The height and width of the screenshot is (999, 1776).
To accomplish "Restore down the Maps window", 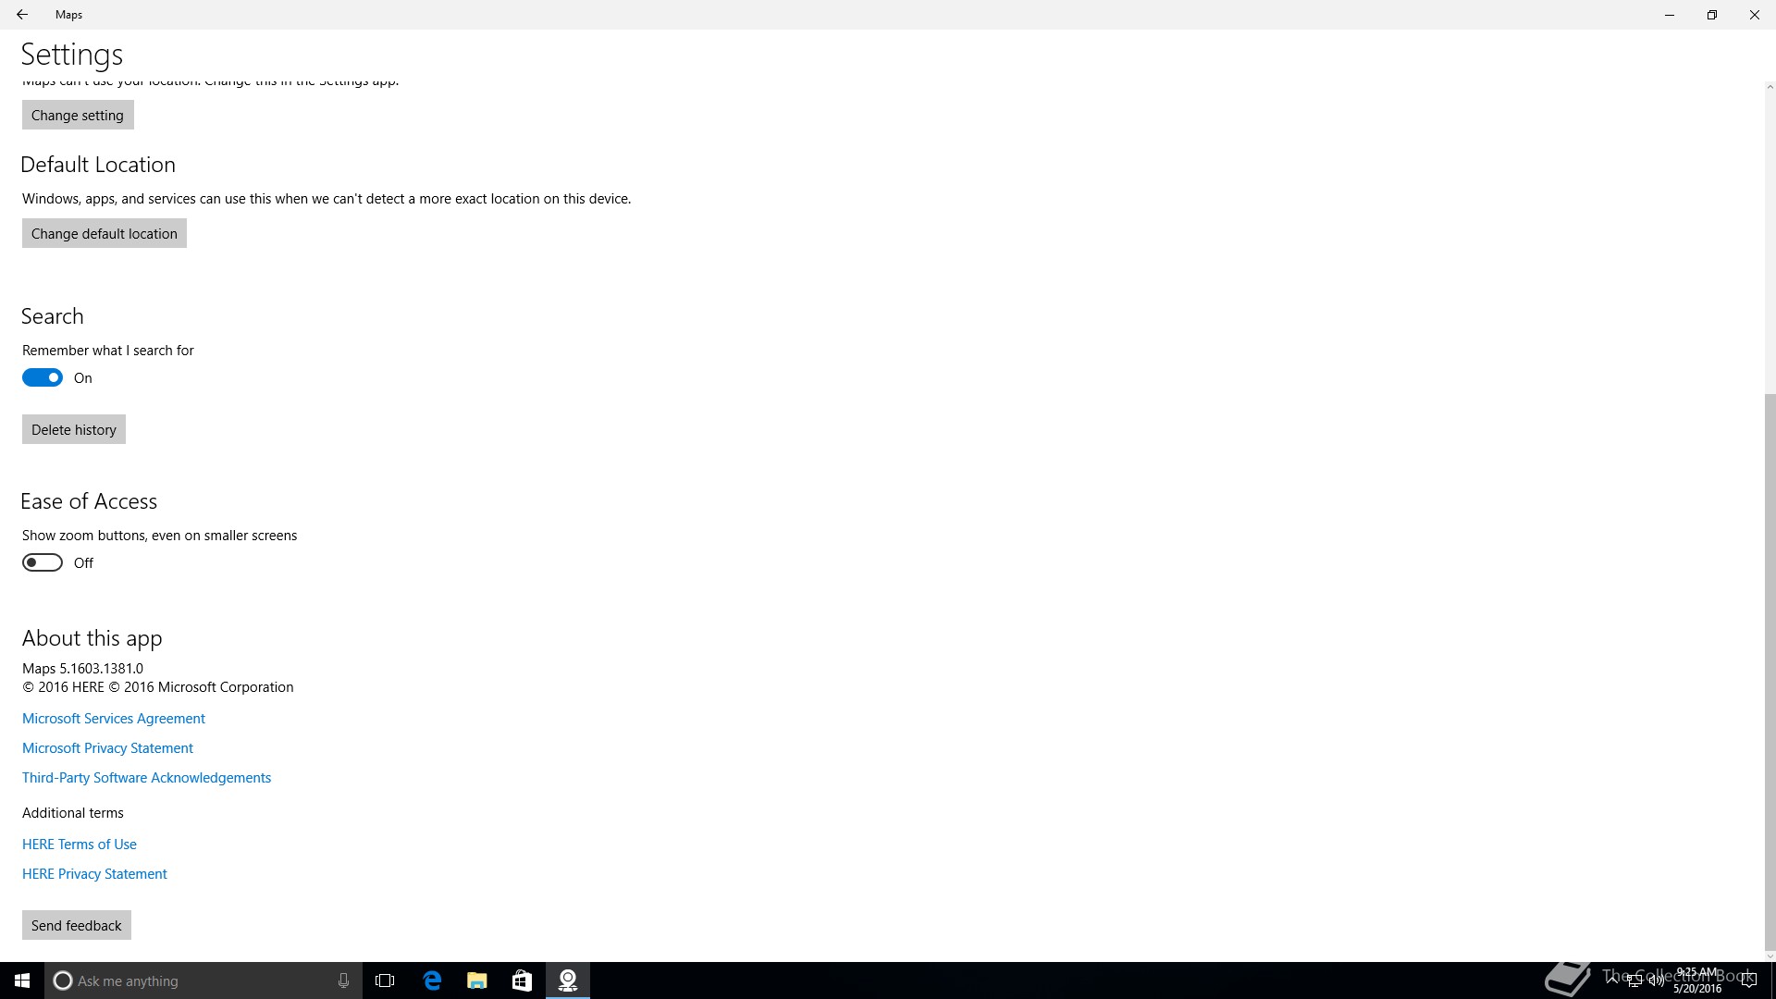I will click(x=1712, y=15).
